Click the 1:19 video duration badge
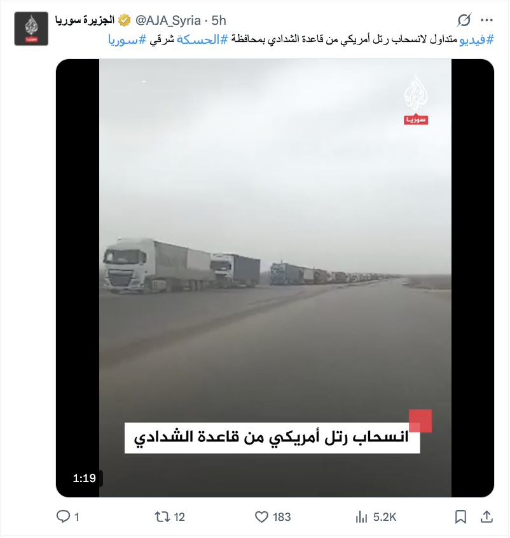The height and width of the screenshot is (538, 510). pos(84,478)
